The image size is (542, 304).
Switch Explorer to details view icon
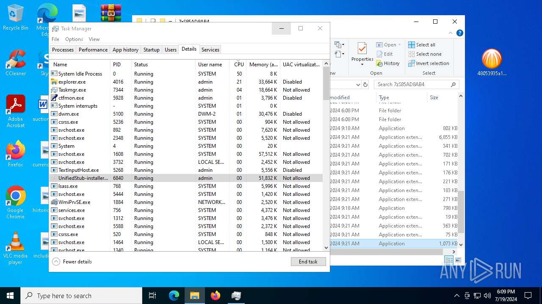tap(449, 260)
